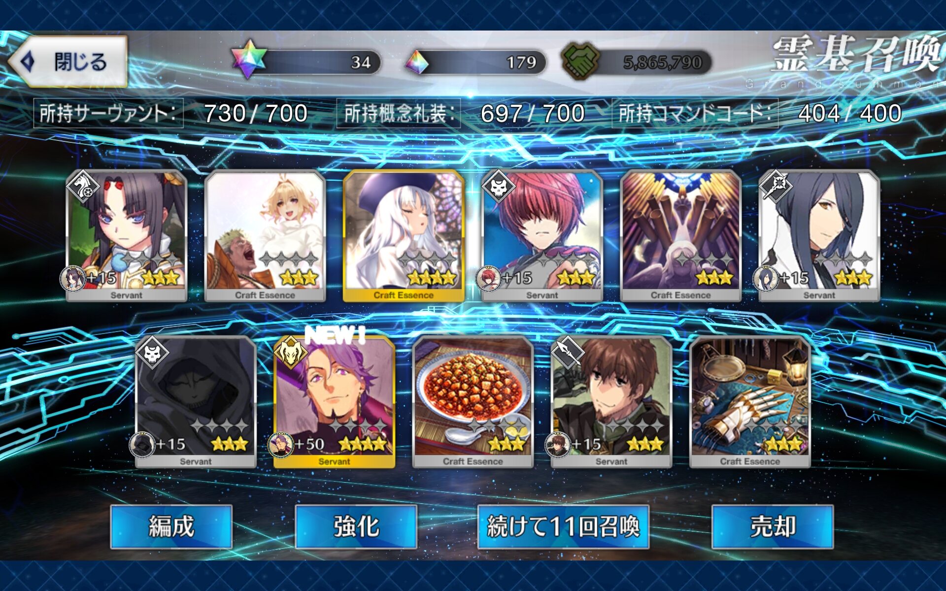Select the gold-framed white-haired girl Craft Essence

tap(404, 236)
